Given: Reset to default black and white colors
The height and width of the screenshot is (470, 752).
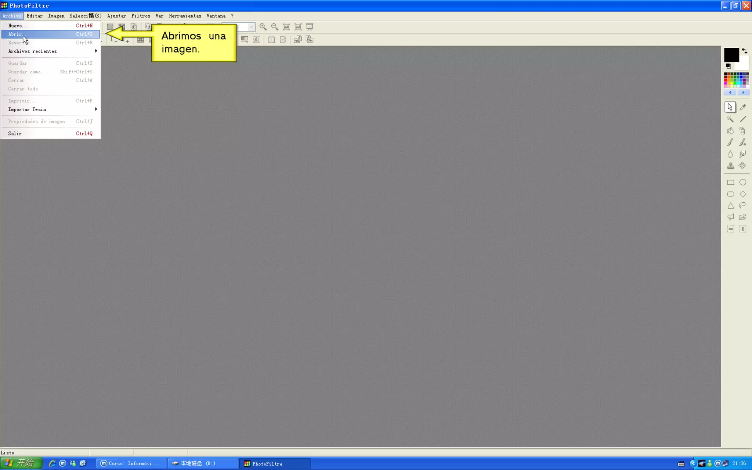Looking at the screenshot, I should pos(728,66).
